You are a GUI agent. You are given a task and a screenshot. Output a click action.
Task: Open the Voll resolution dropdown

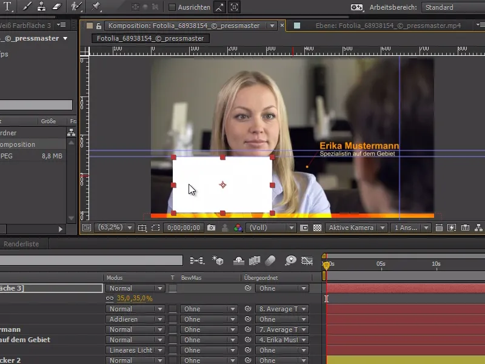(x=270, y=227)
